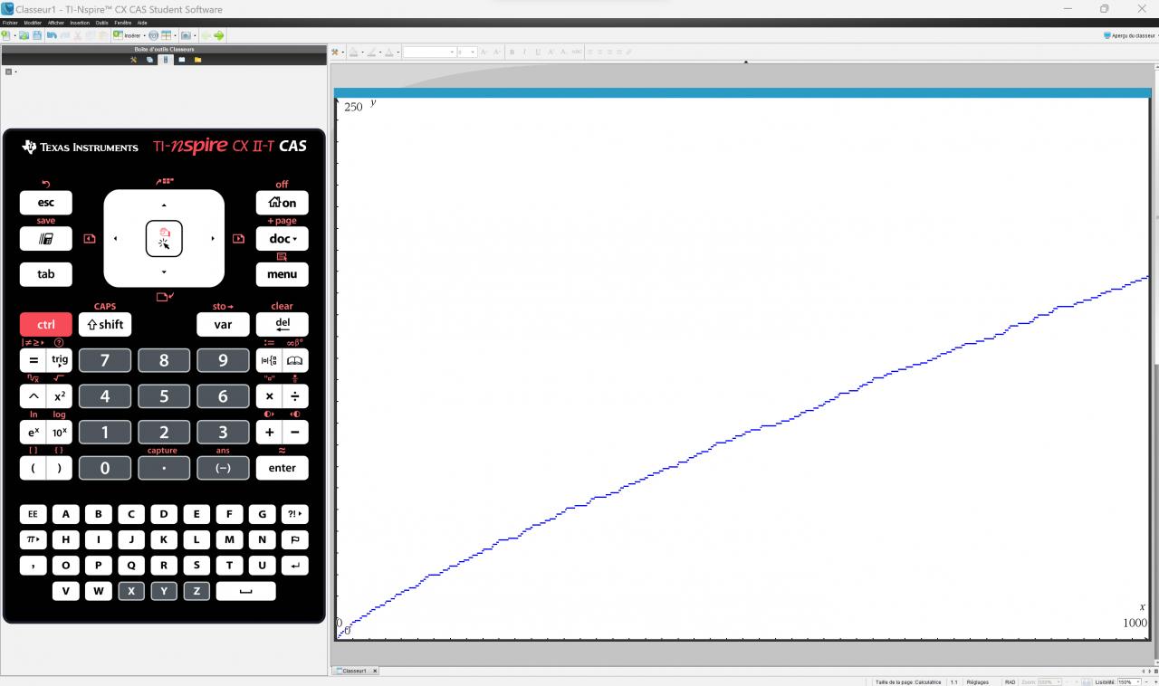Click the new document toolbar icon
This screenshot has height=686, width=1159.
click(x=6, y=35)
